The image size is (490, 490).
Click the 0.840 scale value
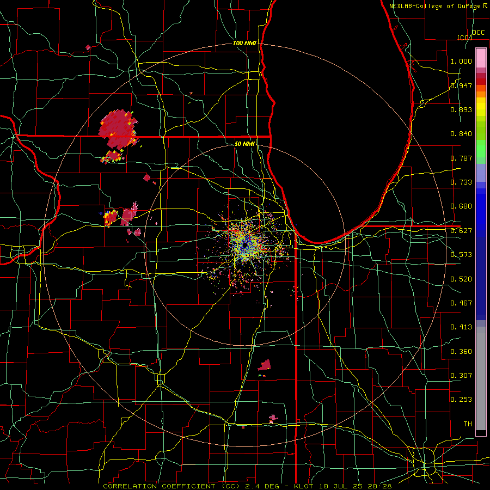pos(461,134)
